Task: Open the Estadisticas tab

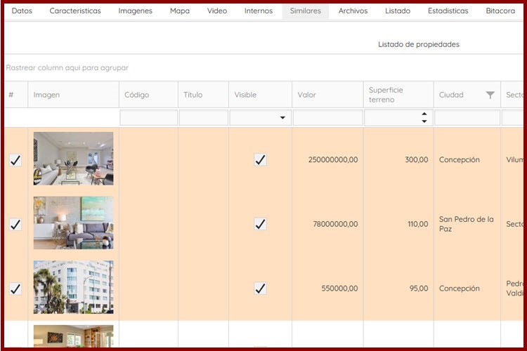Action: pos(448,11)
